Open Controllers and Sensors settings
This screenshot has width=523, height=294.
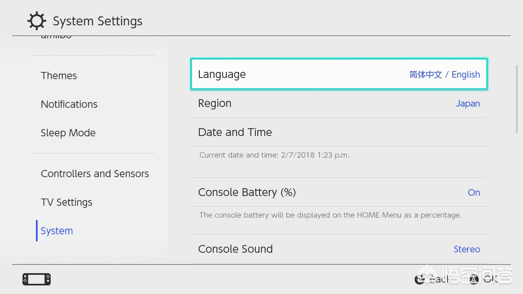pos(95,174)
